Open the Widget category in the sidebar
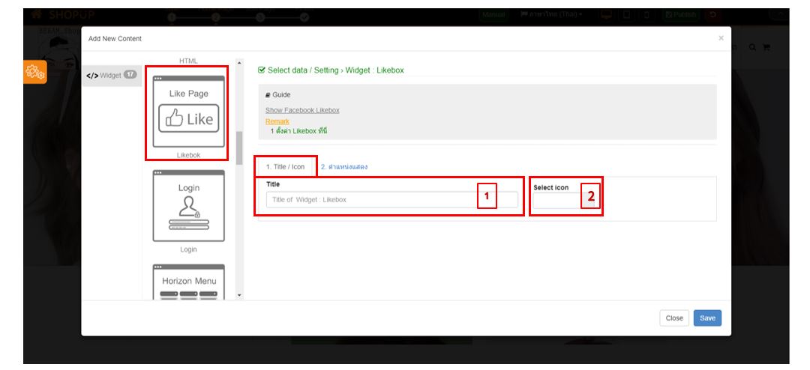Image resolution: width=810 pixels, height=370 pixels. (x=112, y=76)
